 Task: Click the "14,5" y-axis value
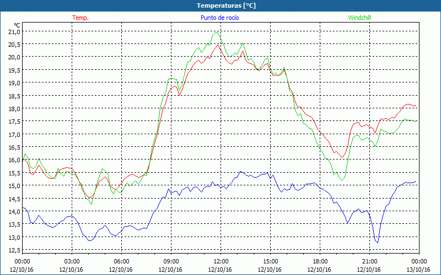(x=15, y=199)
